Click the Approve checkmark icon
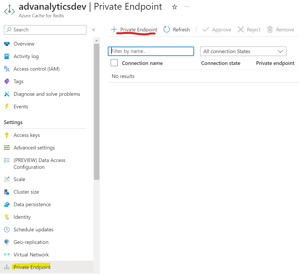The width and height of the screenshot is (299, 274). tap(206, 29)
